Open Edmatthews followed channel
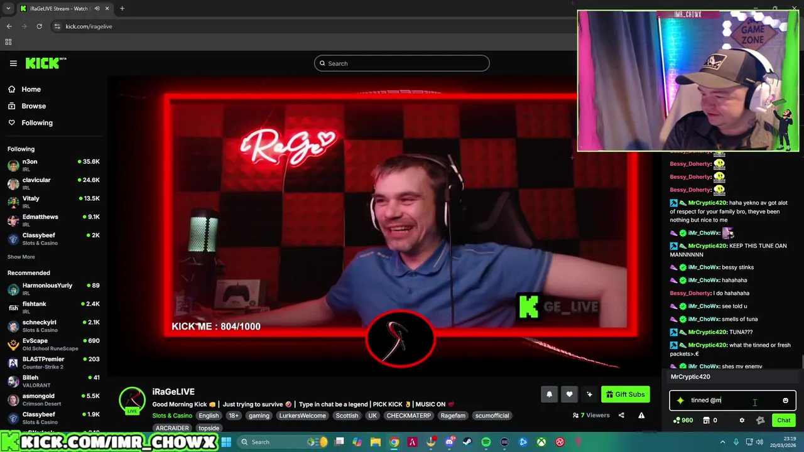This screenshot has width=804, height=452. [x=53, y=220]
